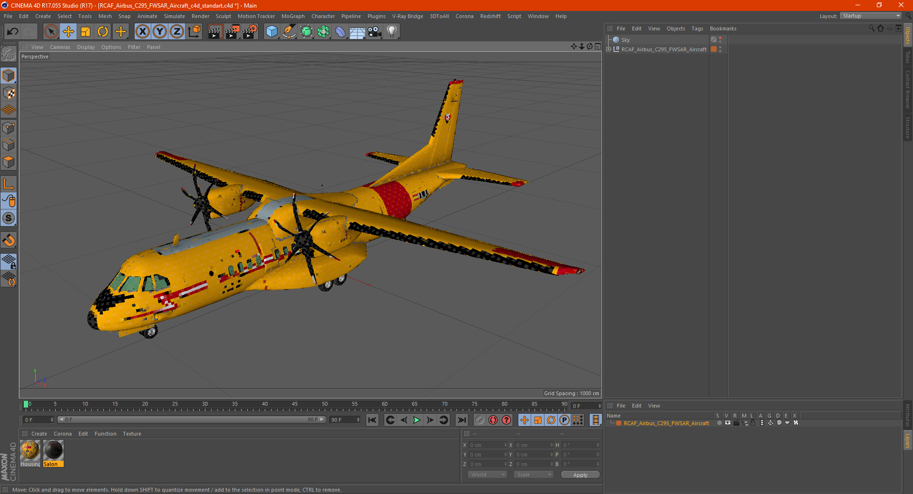Switch to the Takes side tab
The image size is (913, 494).
(x=907, y=57)
